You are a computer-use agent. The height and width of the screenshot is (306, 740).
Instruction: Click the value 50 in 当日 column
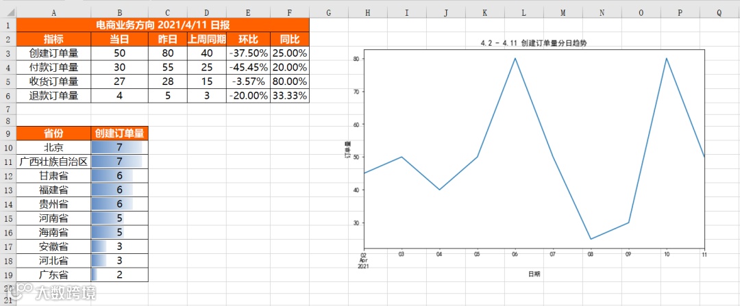click(x=120, y=53)
